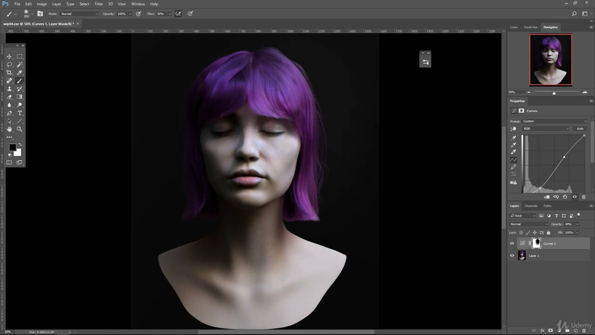Select the Curves 1 layer mask thumbnail
The width and height of the screenshot is (595, 335).
536,243
